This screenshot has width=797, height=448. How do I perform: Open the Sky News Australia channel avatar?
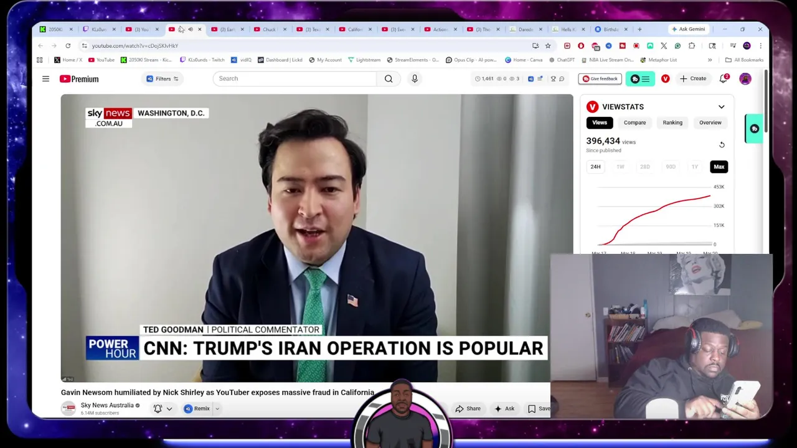click(68, 408)
